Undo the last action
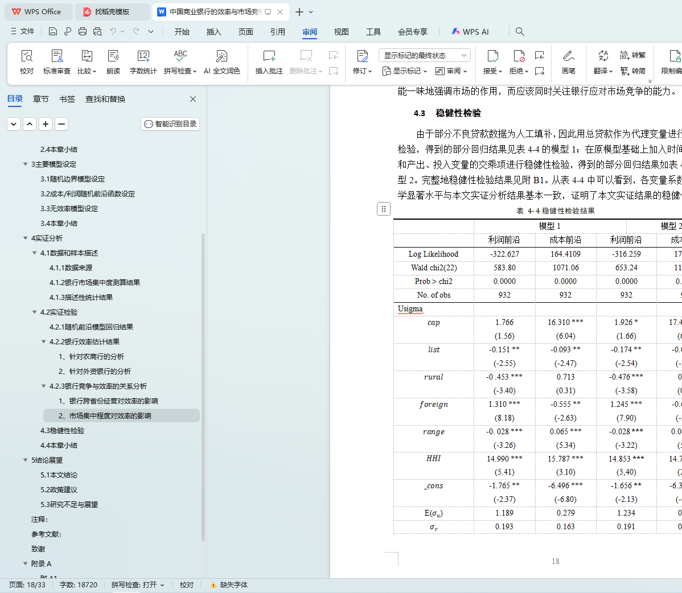 [113, 31]
